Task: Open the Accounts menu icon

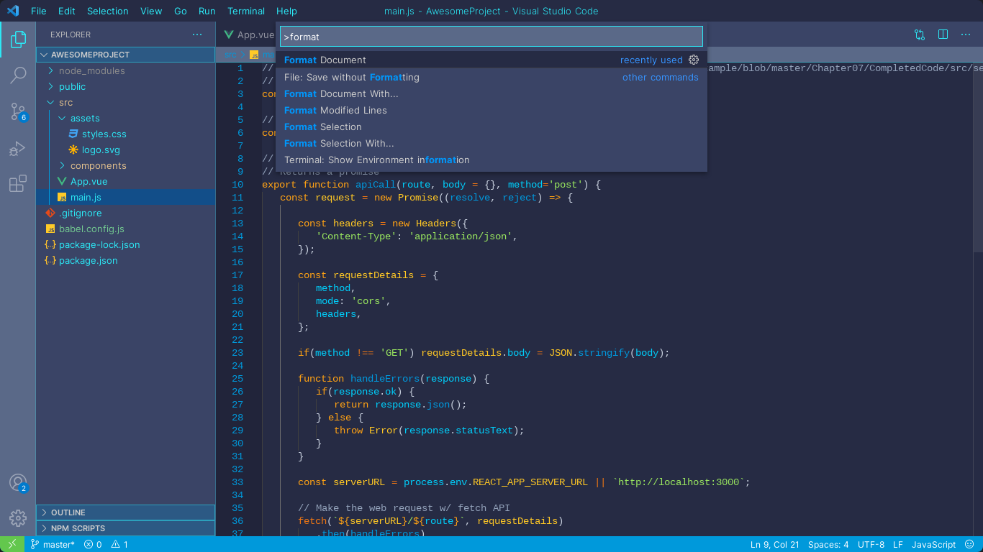Action: (18, 483)
